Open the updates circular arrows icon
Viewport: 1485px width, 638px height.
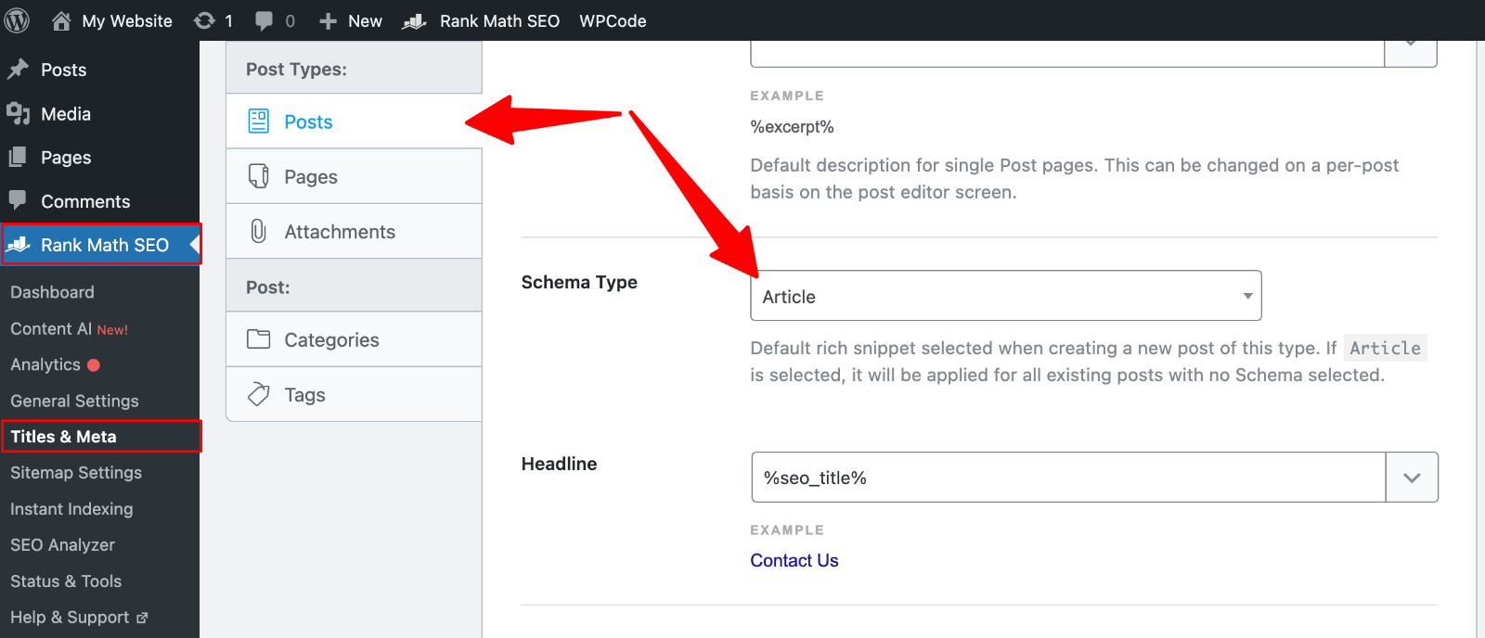pos(204,20)
